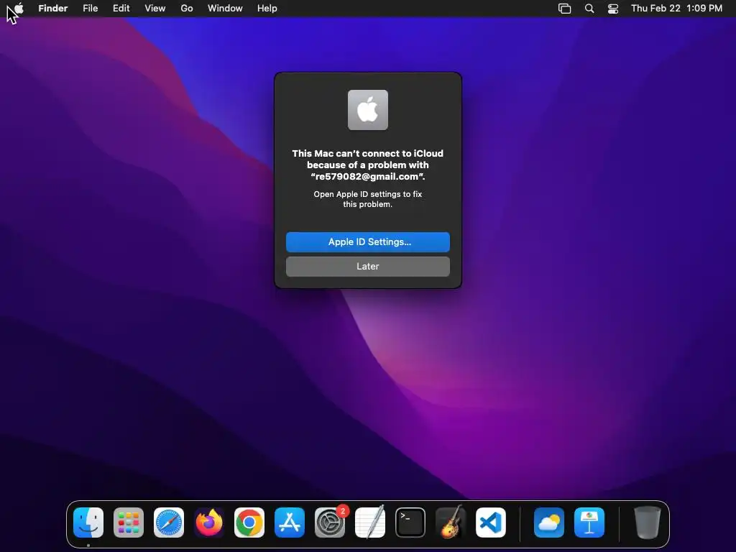Open the View menu
This screenshot has height=552, width=736.
tap(155, 8)
